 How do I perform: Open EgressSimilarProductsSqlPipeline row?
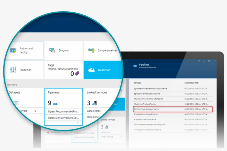[x=173, y=94]
